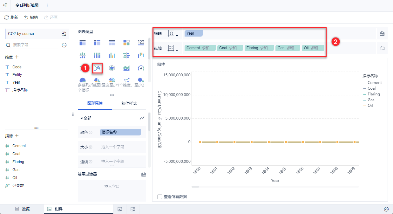The image size is (393, 214).
Task: Collapse the 全部 properties section
Action: [x=82, y=118]
